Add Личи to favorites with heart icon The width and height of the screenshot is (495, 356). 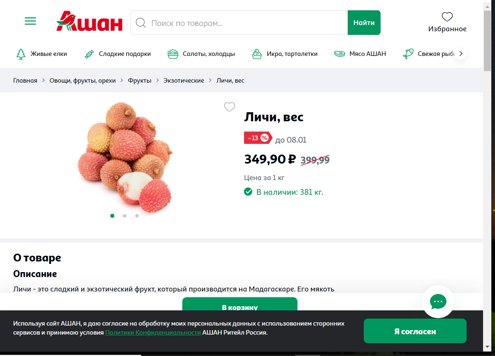tap(230, 107)
